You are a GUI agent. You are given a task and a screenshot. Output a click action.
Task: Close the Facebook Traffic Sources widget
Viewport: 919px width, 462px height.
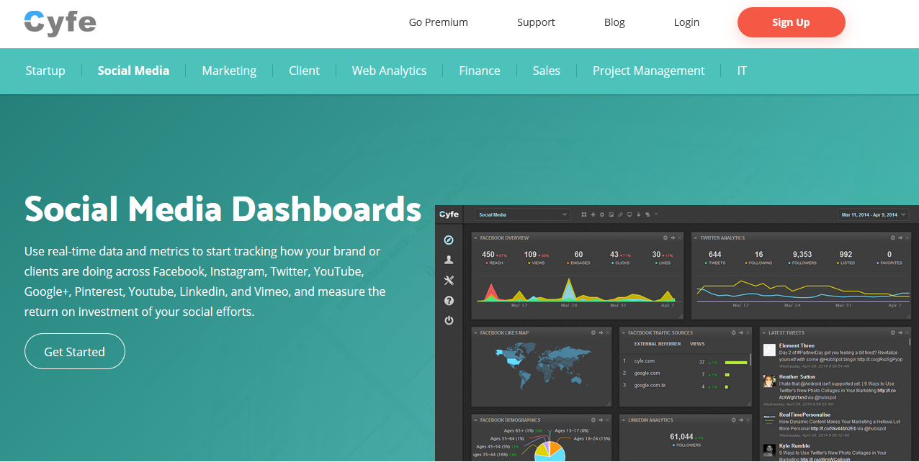pos(748,332)
